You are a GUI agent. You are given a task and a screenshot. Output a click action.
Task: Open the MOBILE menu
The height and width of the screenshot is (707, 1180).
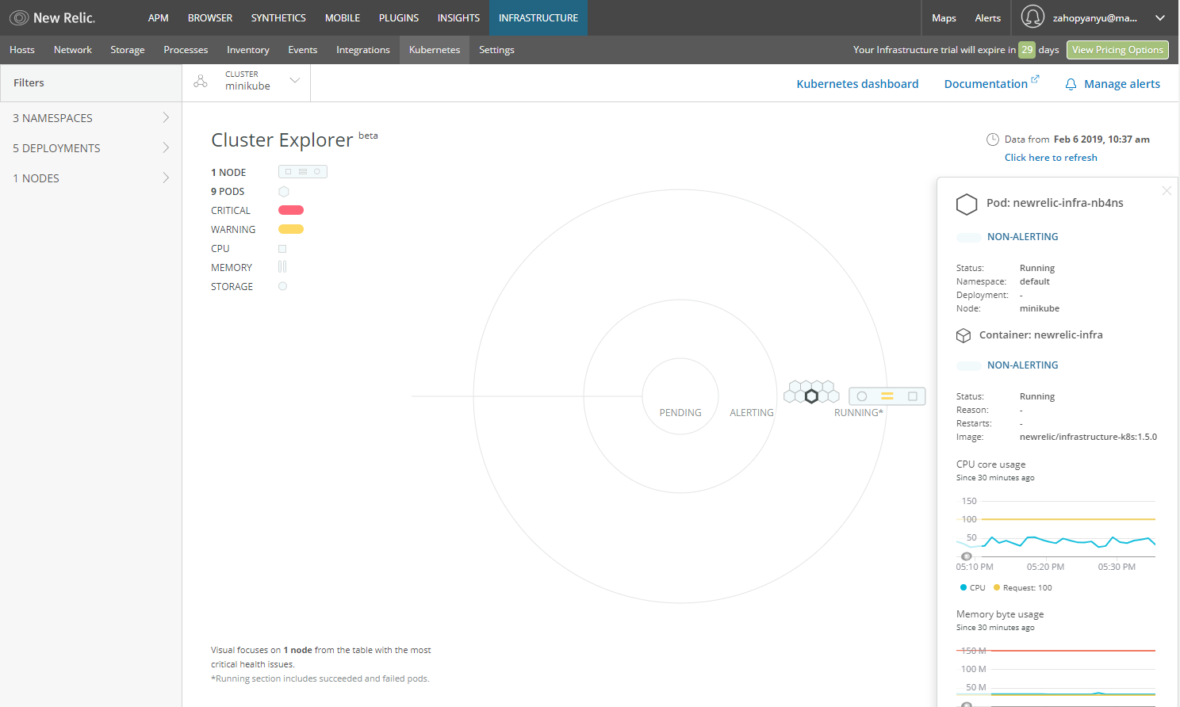[343, 17]
